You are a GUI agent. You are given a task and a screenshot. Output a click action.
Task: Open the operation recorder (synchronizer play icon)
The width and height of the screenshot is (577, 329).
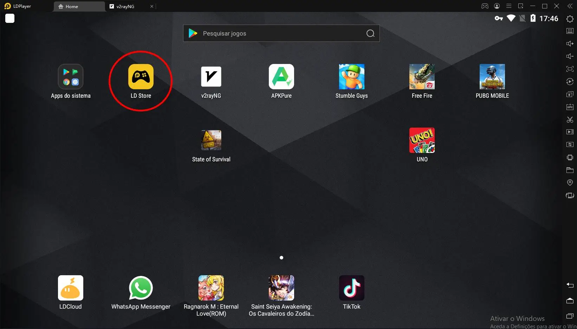[570, 82]
